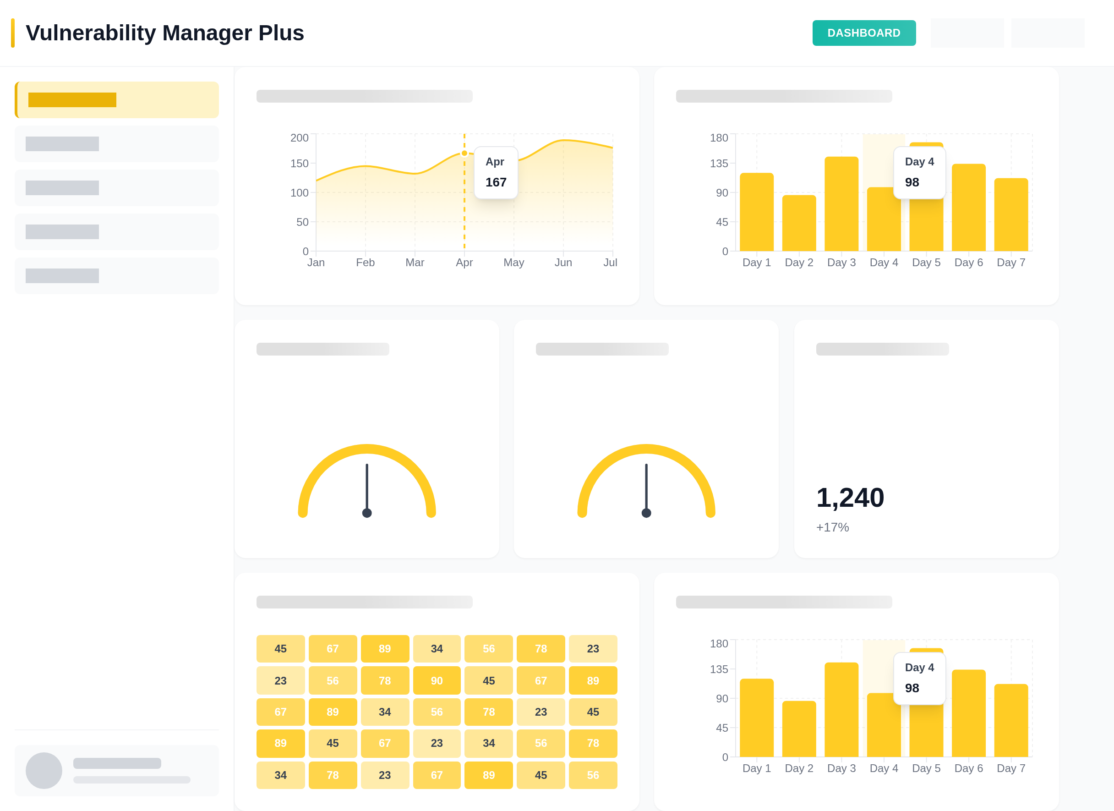Click the Apr data point on area chart

point(464,153)
